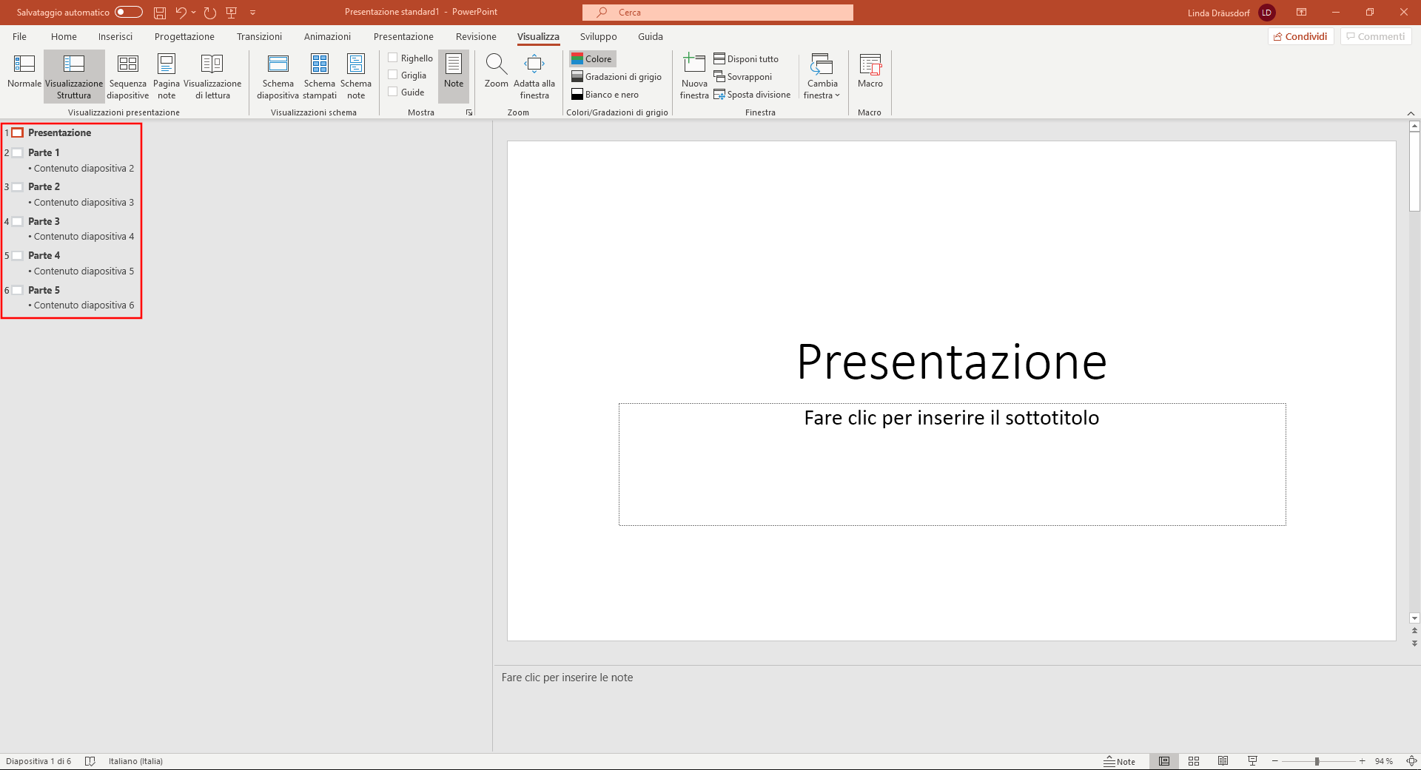Open Schema stampati master
This screenshot has height=770, width=1421.
(x=320, y=76)
